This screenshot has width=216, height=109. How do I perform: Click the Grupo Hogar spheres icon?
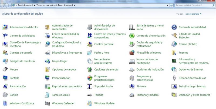click(x=48, y=61)
